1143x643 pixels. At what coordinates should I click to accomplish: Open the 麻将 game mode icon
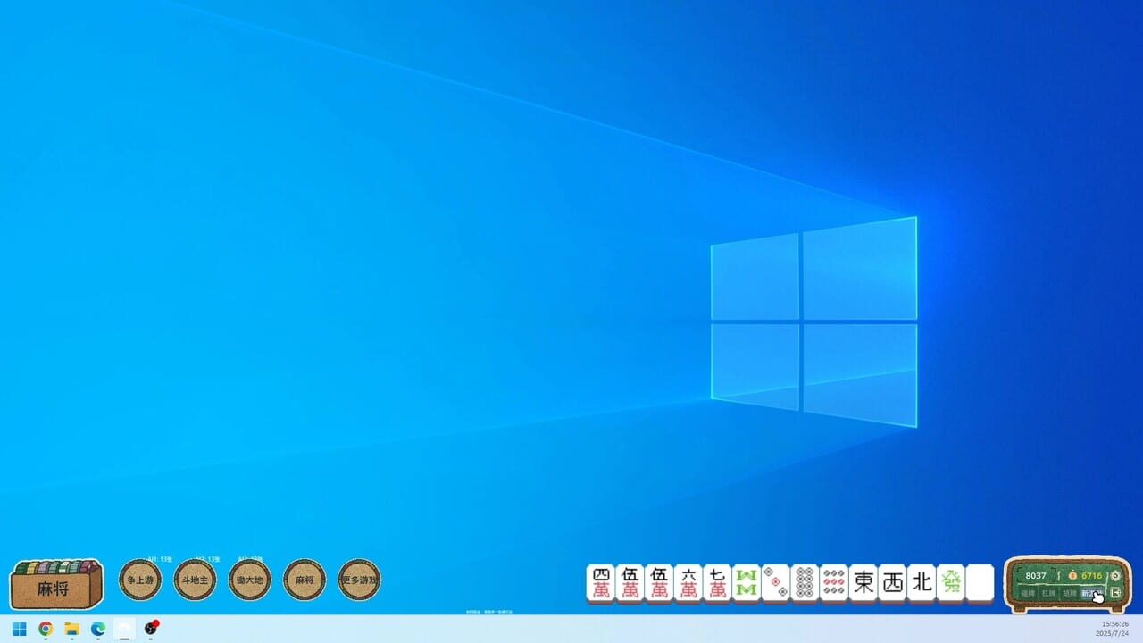pyautogui.click(x=304, y=580)
